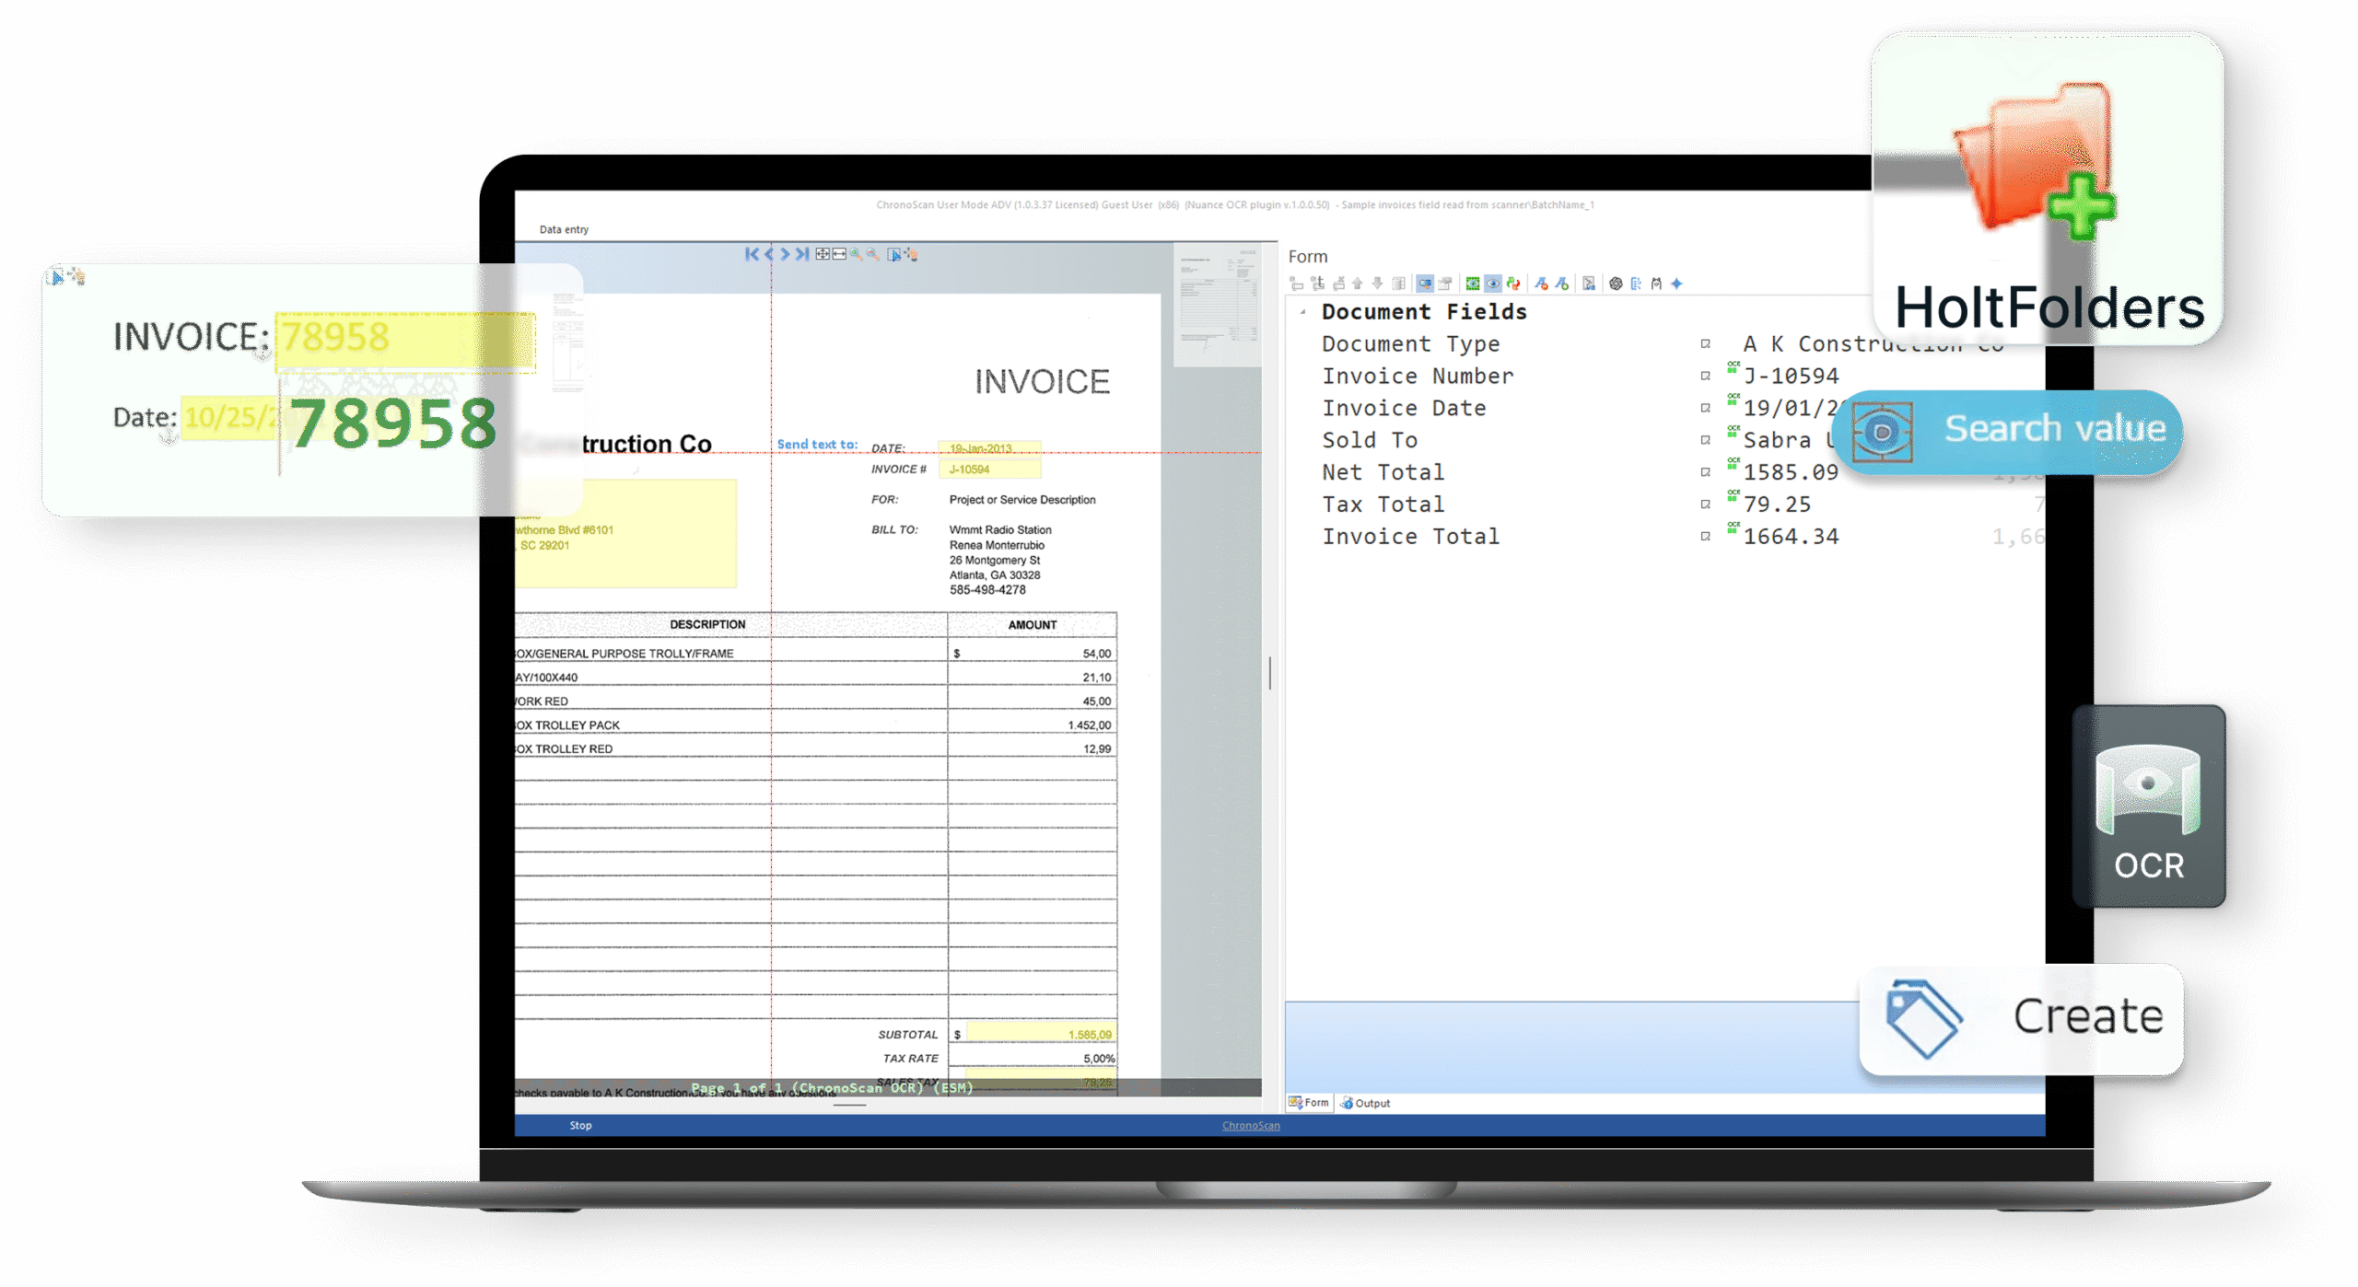Open the columns layout icon in Form toolbar
This screenshot has height=1287, width=2358.
point(1398,284)
